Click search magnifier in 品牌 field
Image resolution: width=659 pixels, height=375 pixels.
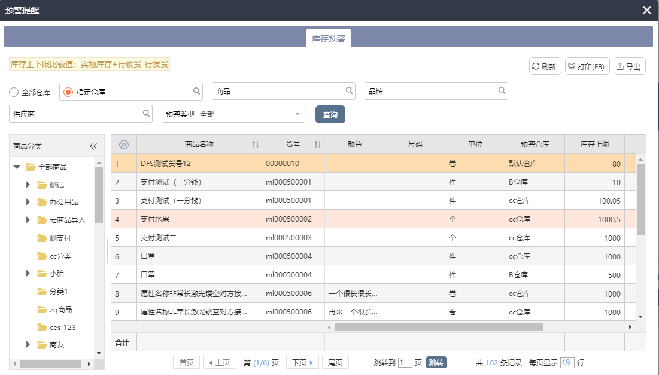tap(502, 91)
